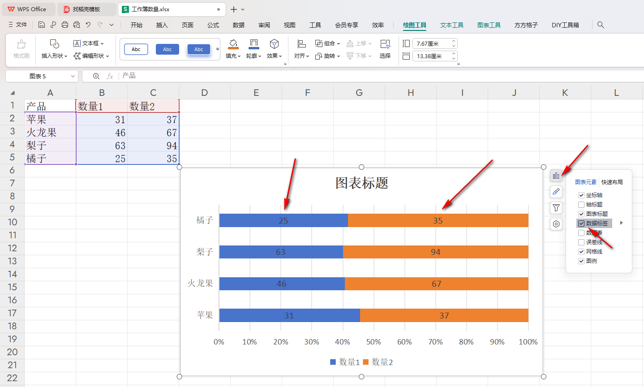
Task: Expand the 数据标签 submenu arrow
Action: tap(622, 223)
